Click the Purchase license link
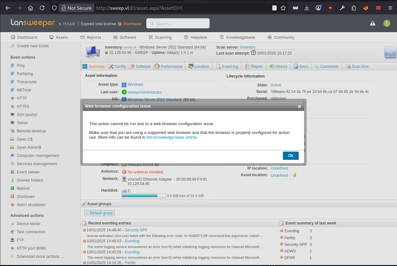Viewport: 397px width, 266px height. 132,24
